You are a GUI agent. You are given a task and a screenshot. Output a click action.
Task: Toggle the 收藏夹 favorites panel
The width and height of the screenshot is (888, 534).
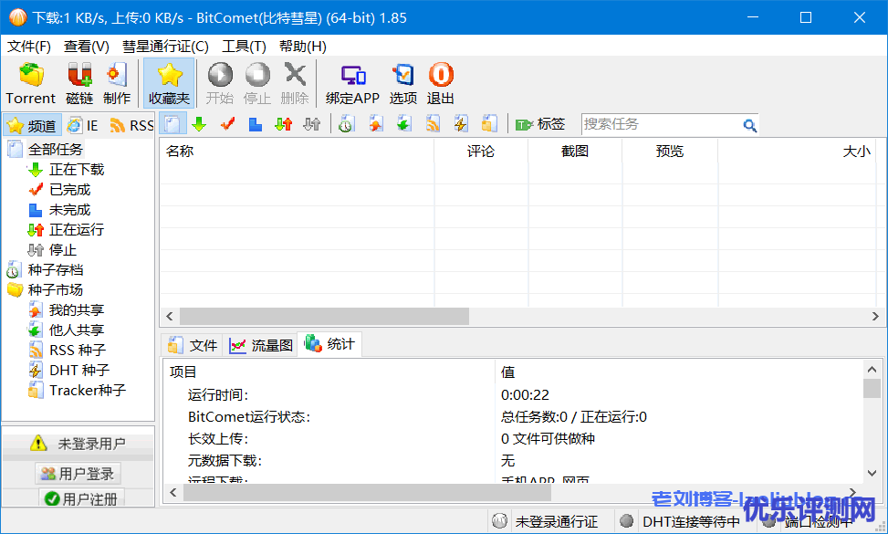coord(169,83)
